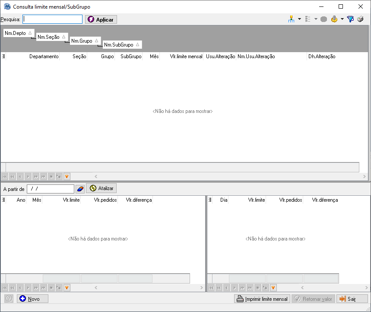Toggle sort on the Nm.Depto group header
The image size is (371, 312).
[x=19, y=33]
